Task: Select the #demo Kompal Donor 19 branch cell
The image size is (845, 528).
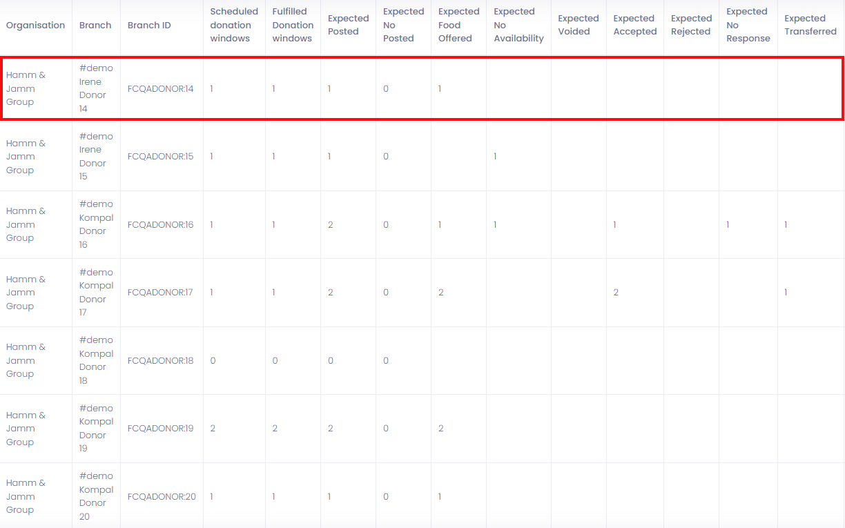Action: point(96,428)
